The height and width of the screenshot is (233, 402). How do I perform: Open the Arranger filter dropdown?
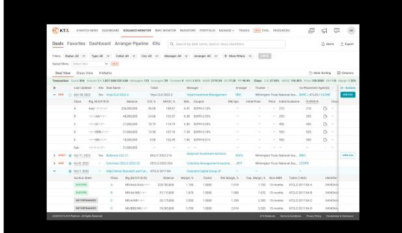pos(205,56)
